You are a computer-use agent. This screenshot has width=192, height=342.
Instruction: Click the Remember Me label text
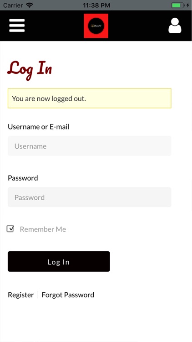coord(43,229)
